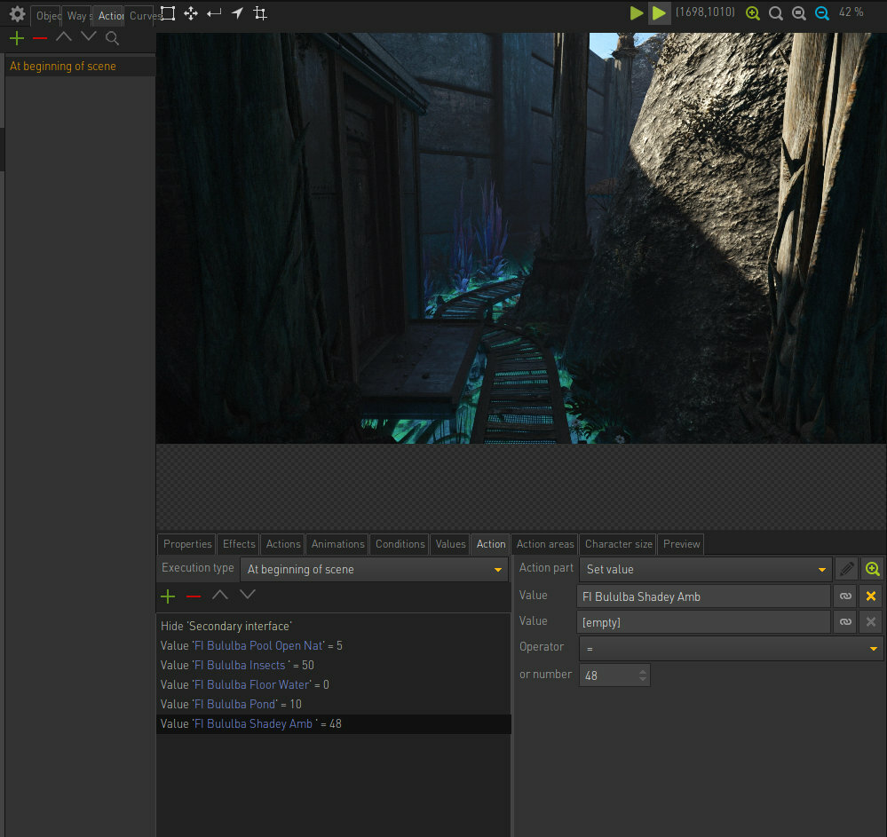887x837 pixels.
Task: Click the [empty] value field
Action: click(704, 622)
